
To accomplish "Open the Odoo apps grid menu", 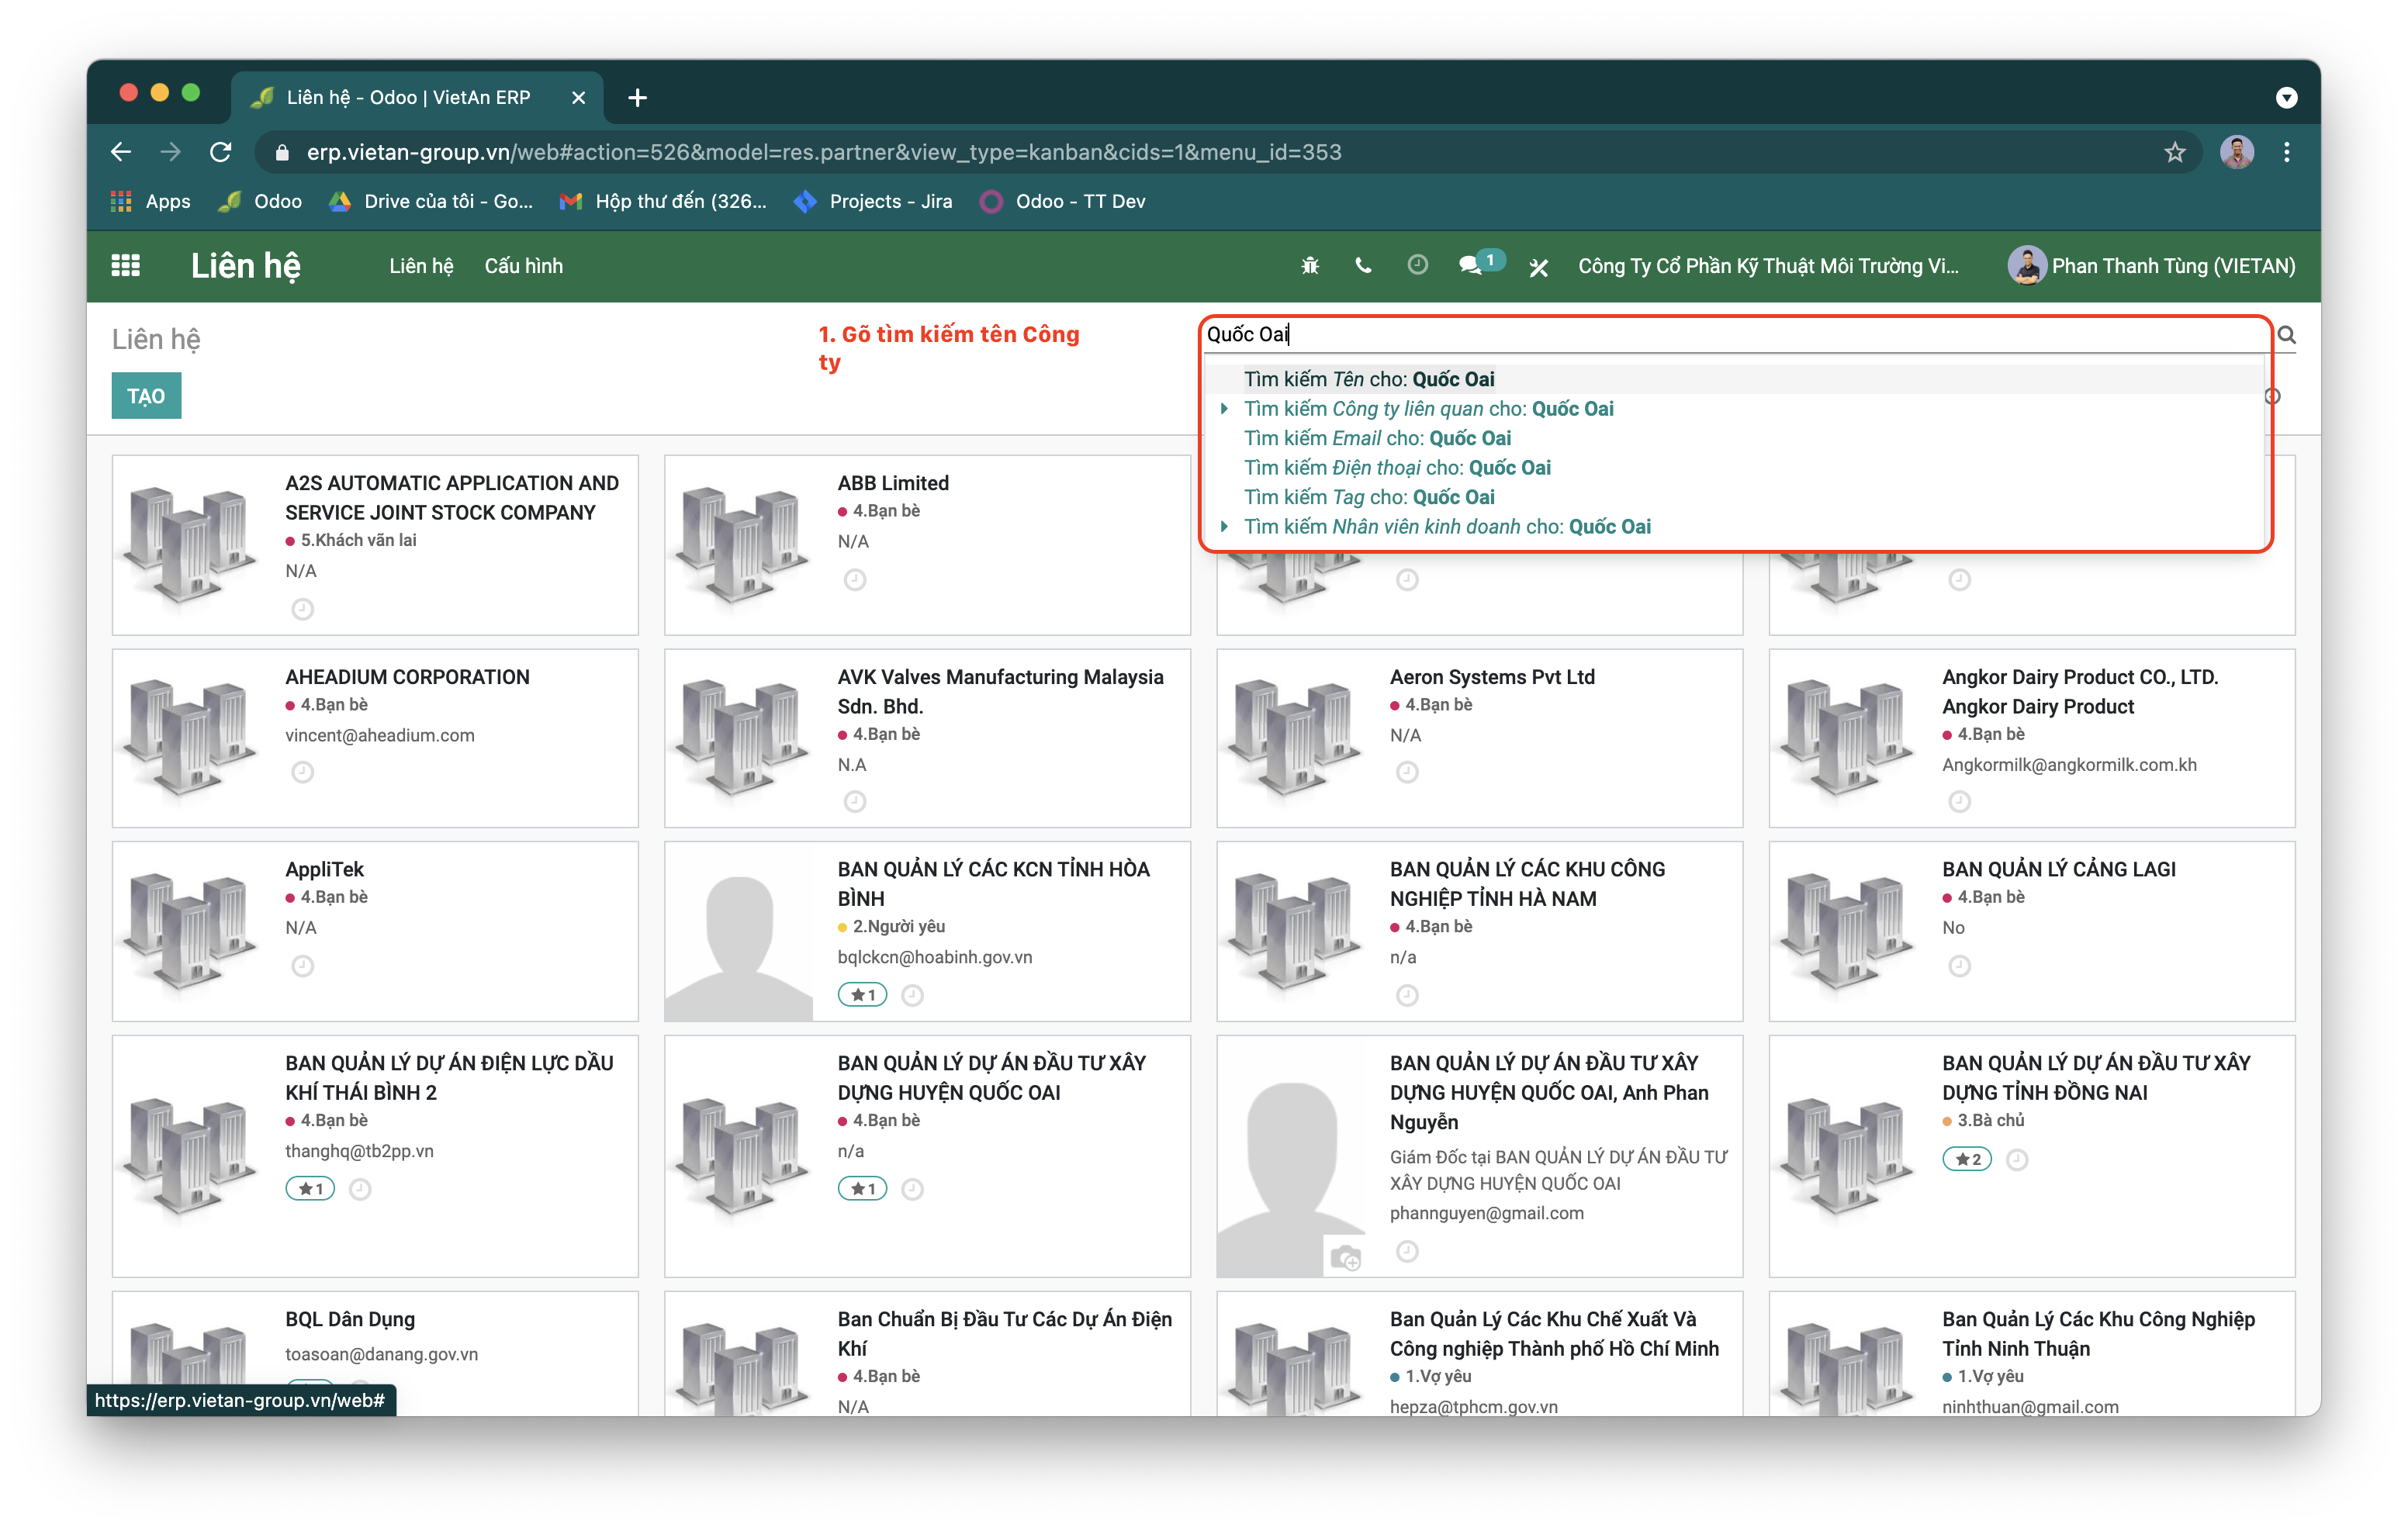I will pos(125,265).
